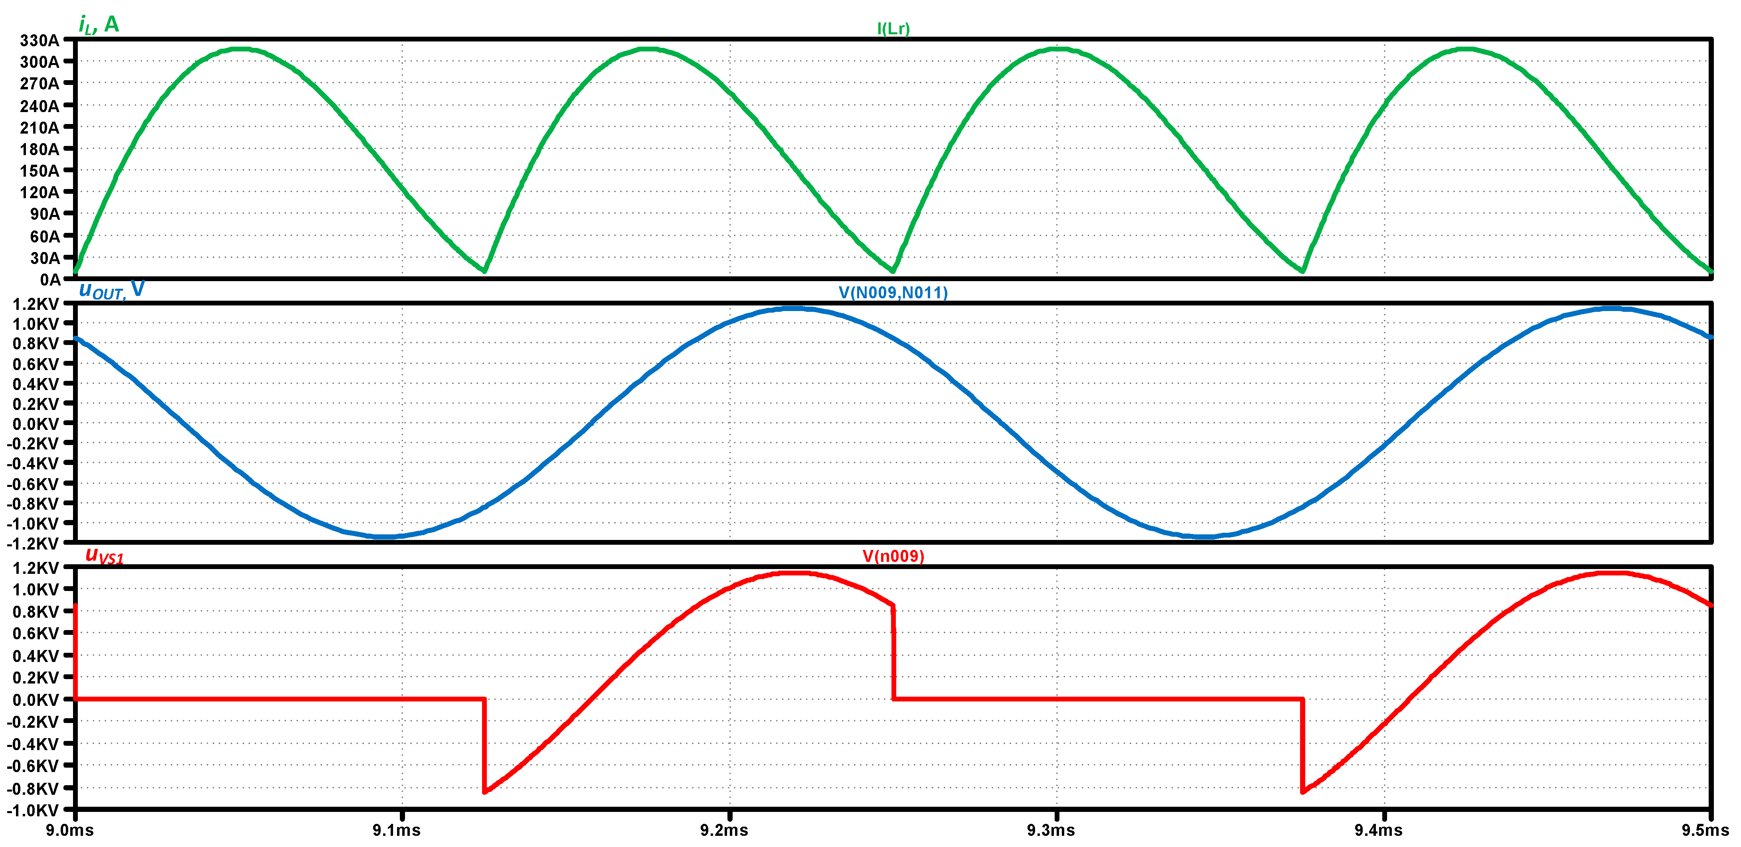Viewport: 1741px width, 847px height.
Task: Click the I(Lr) trace label
Action: coord(893,28)
